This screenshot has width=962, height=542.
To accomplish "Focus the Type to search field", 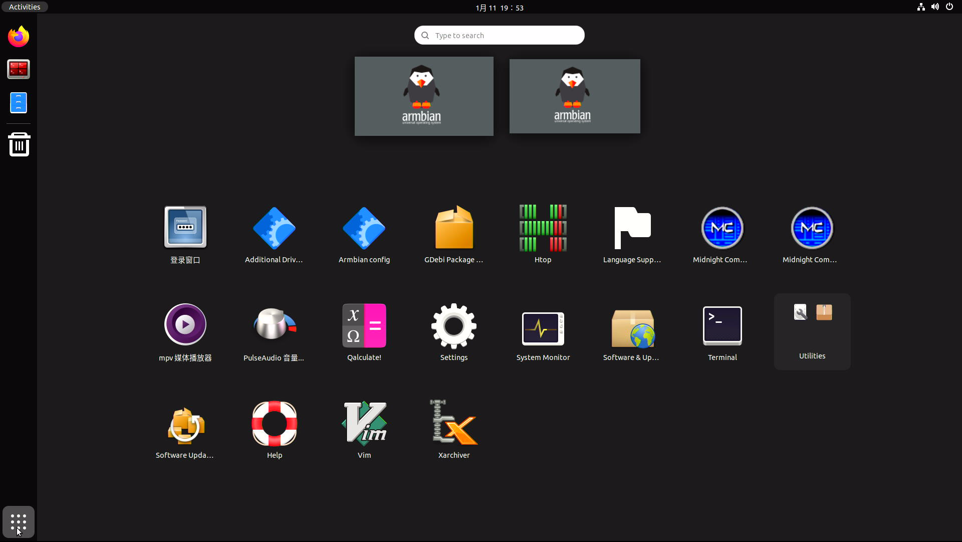I will pos(500,35).
